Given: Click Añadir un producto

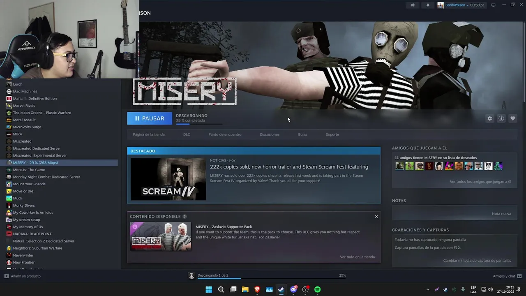Looking at the screenshot, I should tap(23, 276).
